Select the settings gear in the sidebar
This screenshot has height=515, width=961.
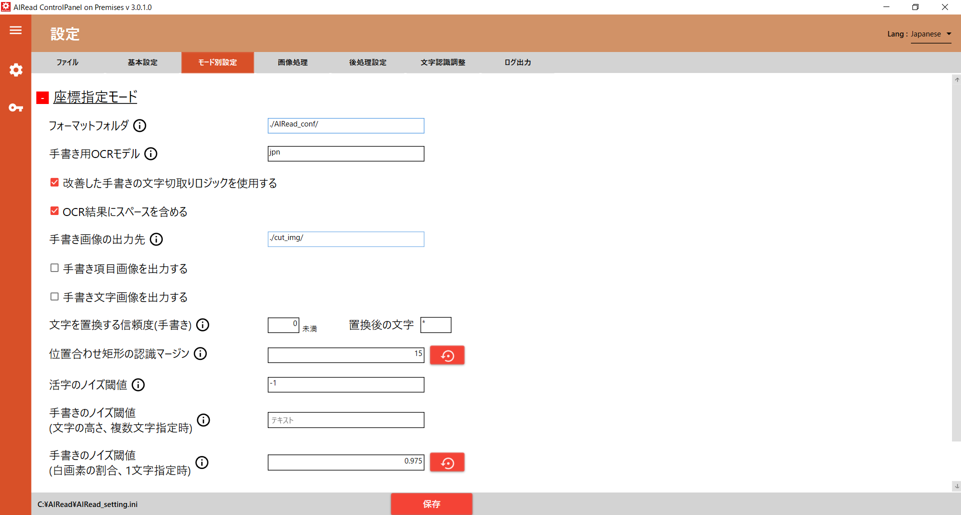(16, 70)
